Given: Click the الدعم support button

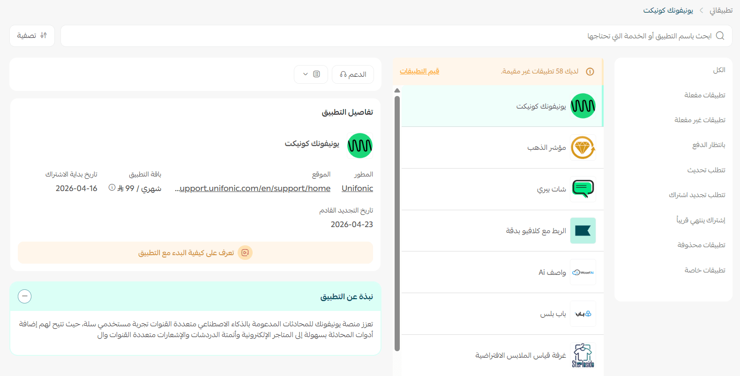Looking at the screenshot, I should [x=353, y=74].
